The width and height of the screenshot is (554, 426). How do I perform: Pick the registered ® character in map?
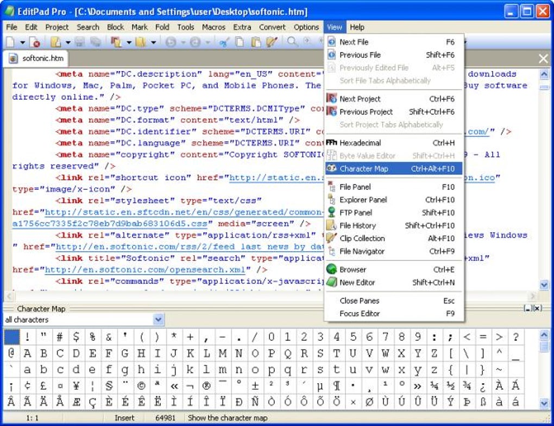(x=206, y=385)
